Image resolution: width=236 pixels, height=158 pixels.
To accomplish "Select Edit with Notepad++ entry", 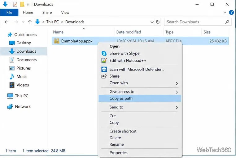I will coord(140,61).
